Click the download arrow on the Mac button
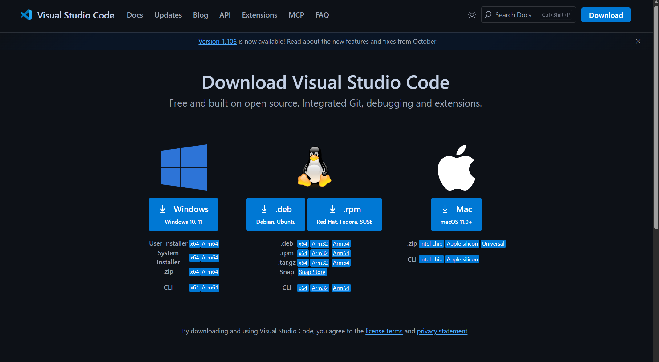The image size is (659, 362). click(445, 209)
